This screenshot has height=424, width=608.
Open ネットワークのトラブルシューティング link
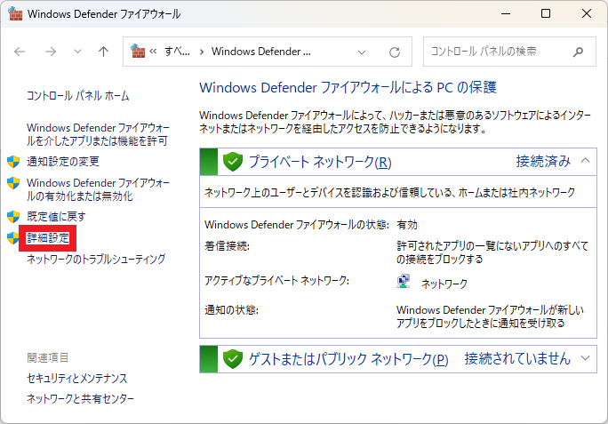coord(96,259)
